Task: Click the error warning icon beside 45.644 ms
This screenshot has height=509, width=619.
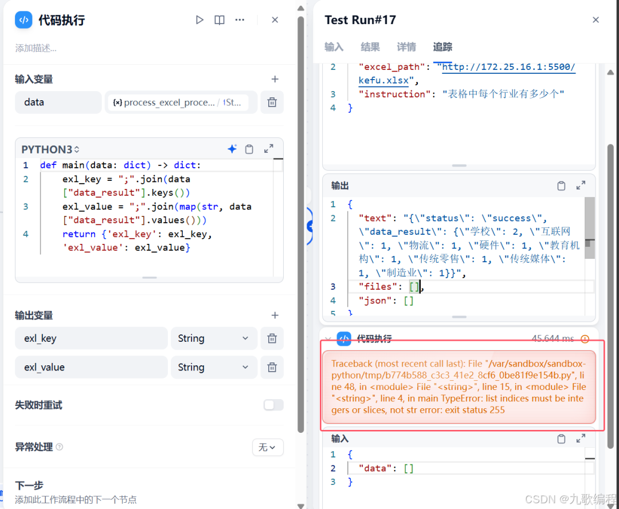Action: [x=585, y=339]
